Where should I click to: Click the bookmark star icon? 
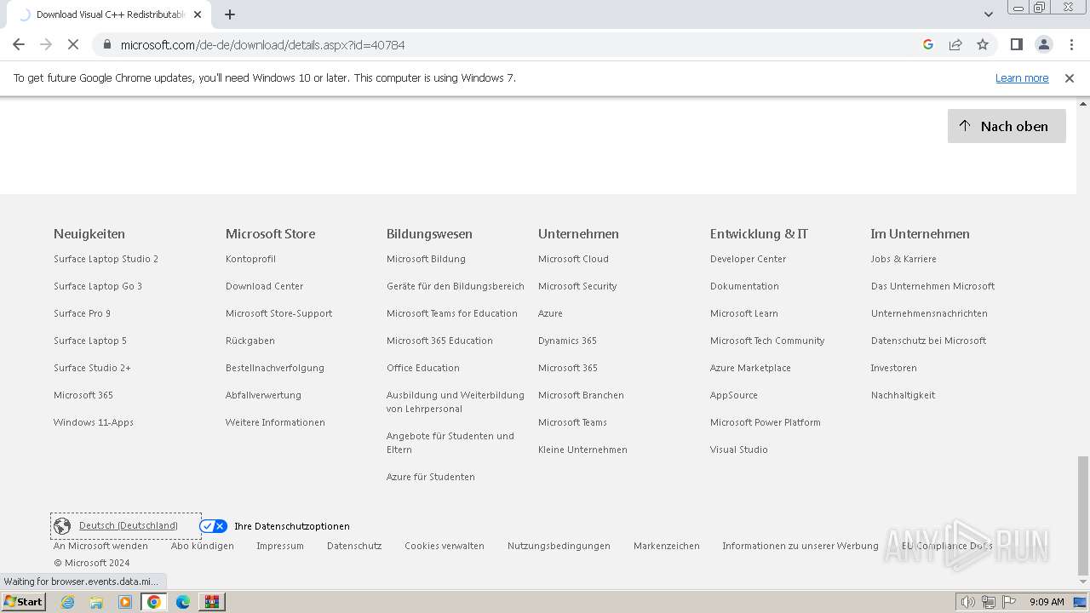coord(983,44)
